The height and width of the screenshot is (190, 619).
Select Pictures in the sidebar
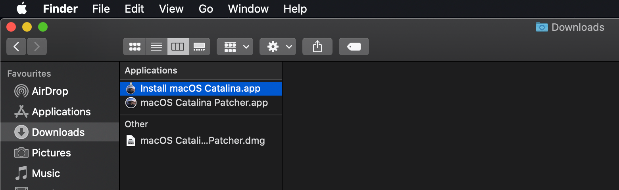[x=51, y=153]
